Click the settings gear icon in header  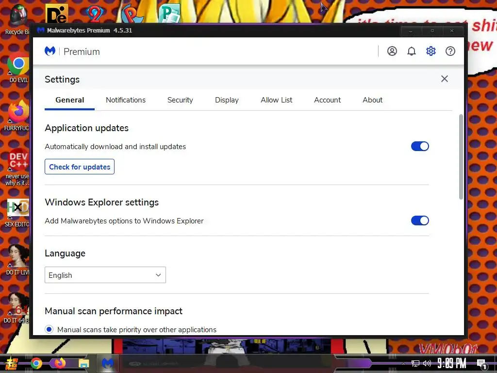(x=431, y=51)
